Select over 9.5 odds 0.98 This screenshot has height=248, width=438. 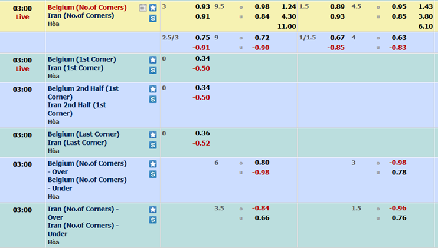click(x=262, y=6)
